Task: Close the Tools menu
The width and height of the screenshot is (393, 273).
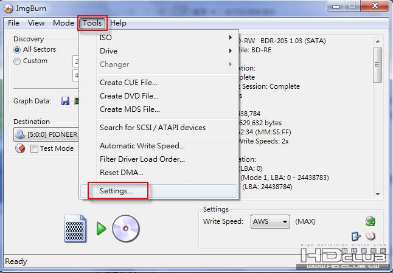Action: [92, 23]
